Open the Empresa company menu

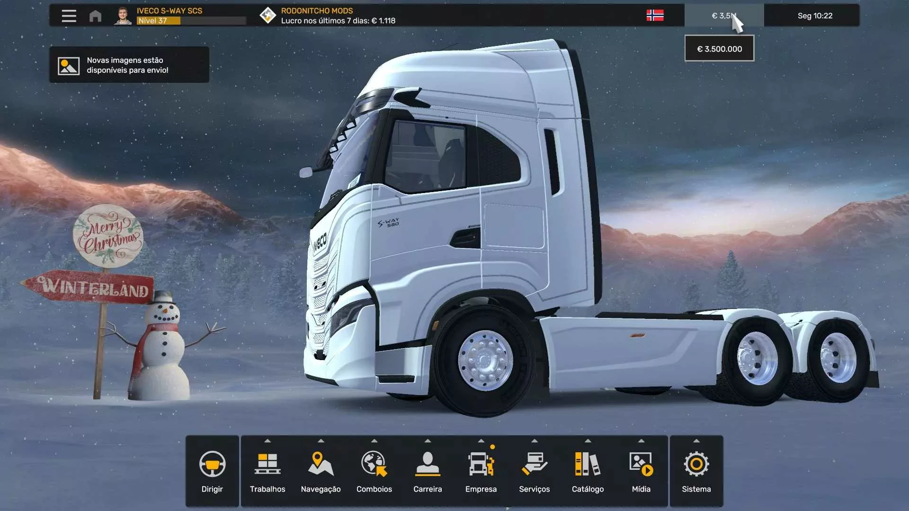coord(481,471)
